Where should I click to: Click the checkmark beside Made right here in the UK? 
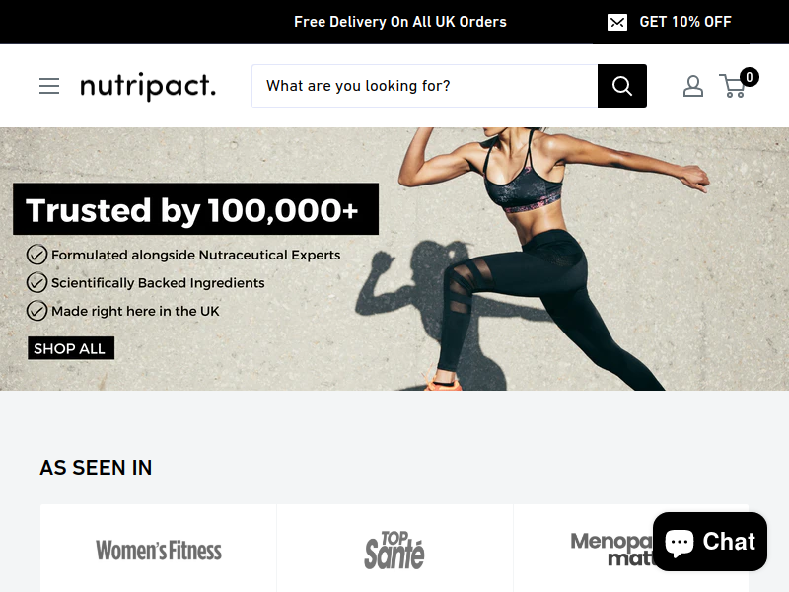point(36,311)
